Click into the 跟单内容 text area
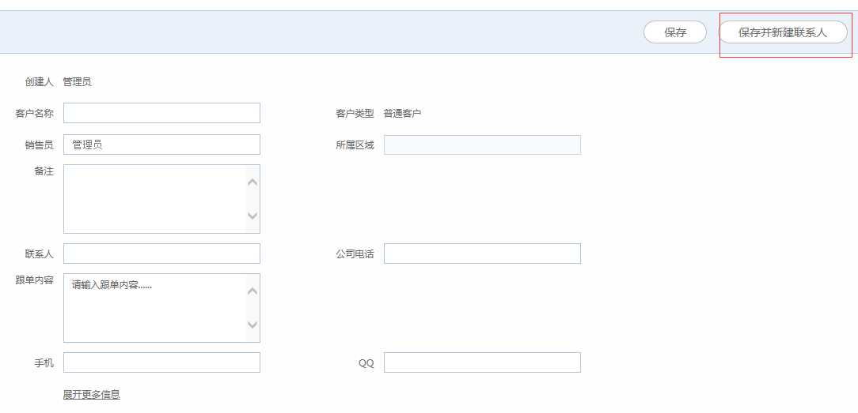The image size is (858, 413). [155, 308]
